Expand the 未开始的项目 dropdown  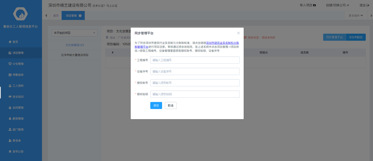point(94,33)
